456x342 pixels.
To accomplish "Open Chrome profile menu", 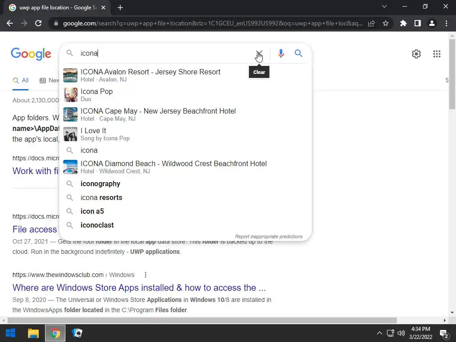I will click(432, 23).
